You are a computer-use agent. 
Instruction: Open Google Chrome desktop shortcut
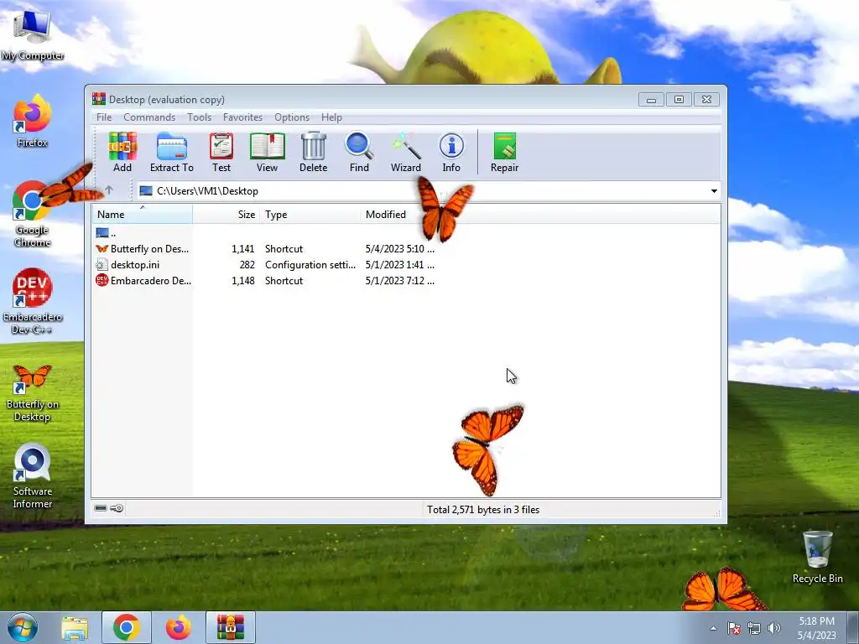(x=32, y=215)
